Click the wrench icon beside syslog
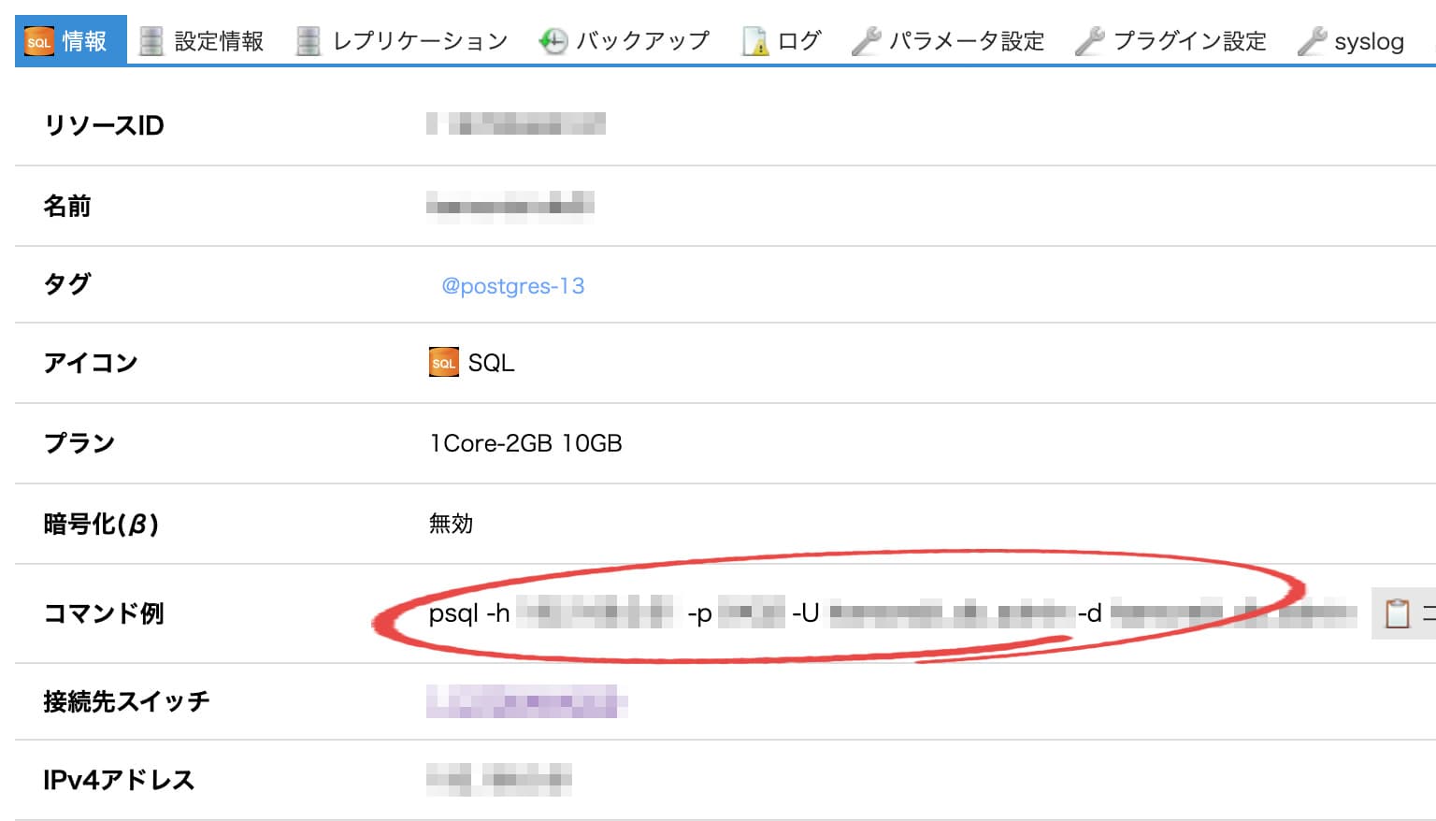The image size is (1436, 821). (1312, 41)
